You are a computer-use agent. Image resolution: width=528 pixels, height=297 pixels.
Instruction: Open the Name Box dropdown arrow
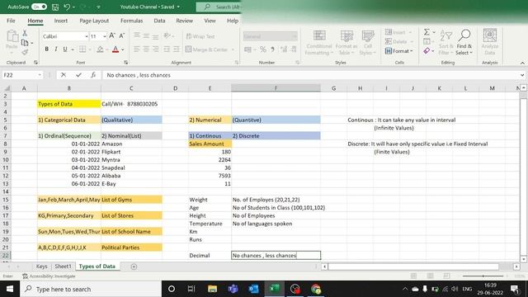(x=40, y=75)
